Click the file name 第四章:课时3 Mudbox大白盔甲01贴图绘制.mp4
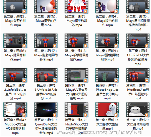This screenshot has width=151, height=137. 138,92
